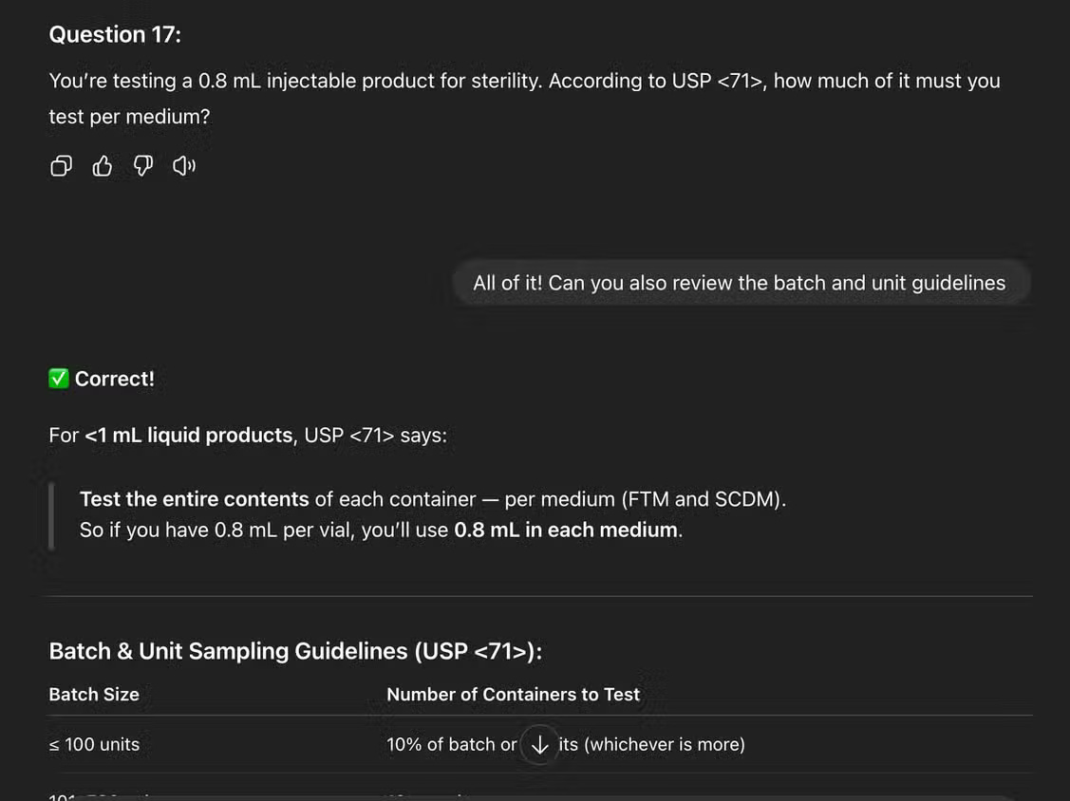The image size is (1070, 801).
Task: Click the horizontal divider above the guidelines
Action: 539,596
